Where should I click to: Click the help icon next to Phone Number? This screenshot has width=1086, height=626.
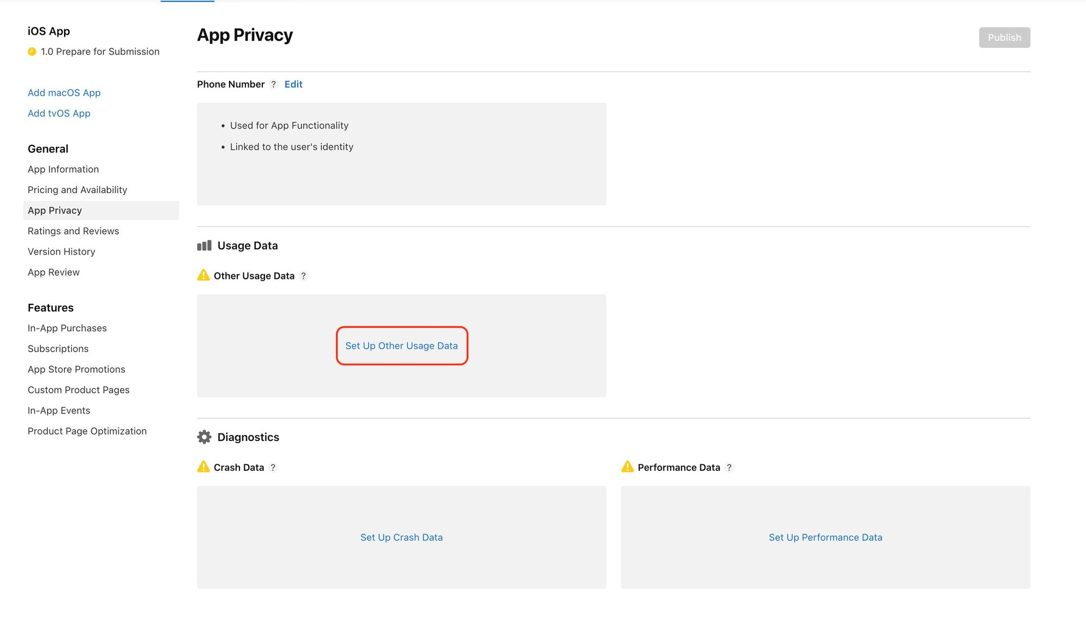274,84
